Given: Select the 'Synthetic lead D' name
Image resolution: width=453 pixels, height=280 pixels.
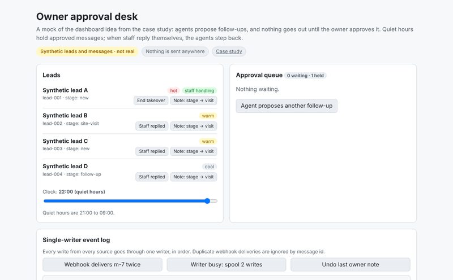Looking at the screenshot, I should click(x=65, y=167).
